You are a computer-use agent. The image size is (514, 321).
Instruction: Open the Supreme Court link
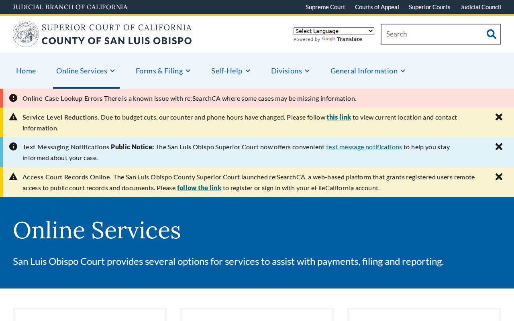point(325,7)
